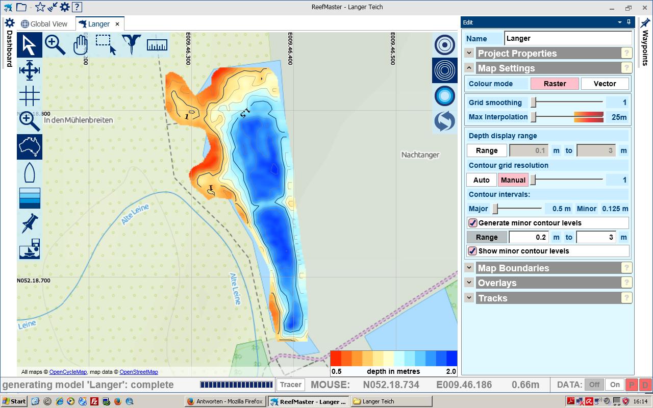Switch DATA toggle to On
The width and height of the screenshot is (653, 408).
pyautogui.click(x=615, y=385)
